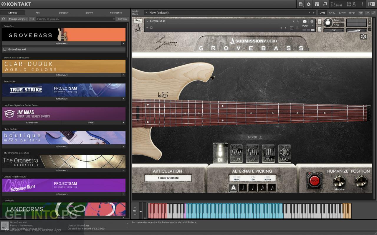Show instrument info with the i icon
The image size is (377, 235).
312,21
